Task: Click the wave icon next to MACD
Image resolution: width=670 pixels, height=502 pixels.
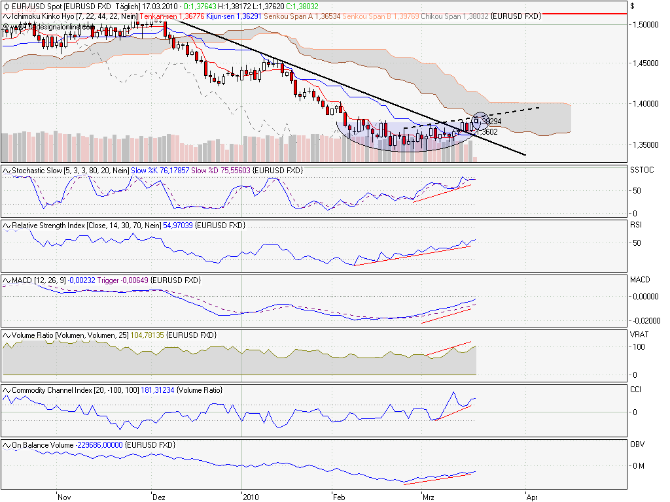Action: point(7,280)
